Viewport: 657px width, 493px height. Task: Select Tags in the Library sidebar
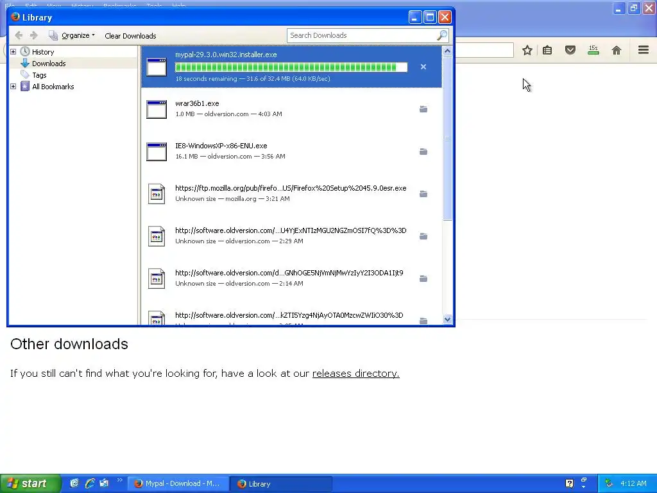(39, 75)
